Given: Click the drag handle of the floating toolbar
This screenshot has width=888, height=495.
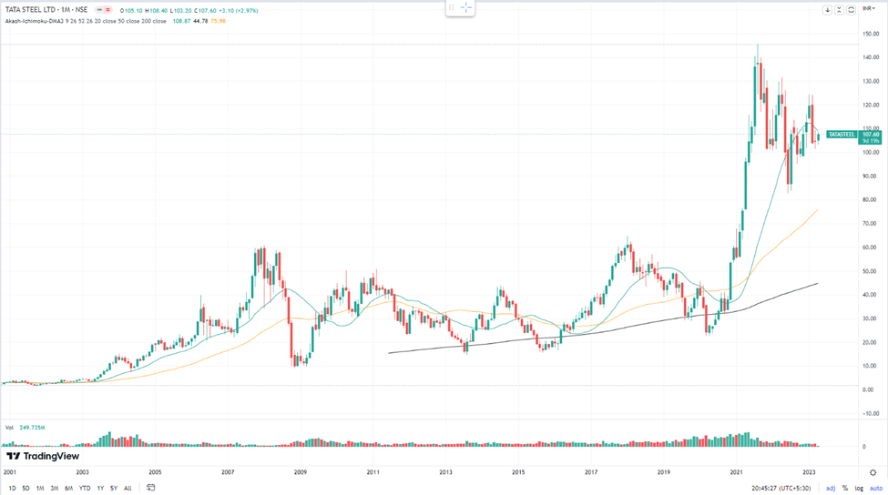Looking at the screenshot, I should (450, 8).
